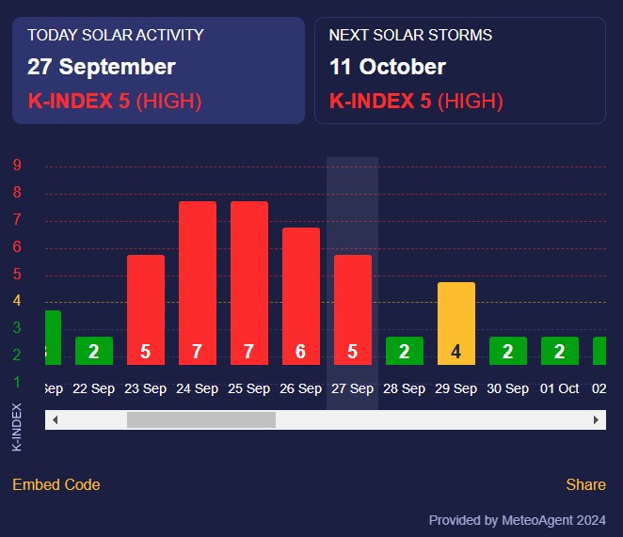Click the 24 Sep bar with K-index 7
The image size is (623, 537).
pyautogui.click(x=198, y=283)
